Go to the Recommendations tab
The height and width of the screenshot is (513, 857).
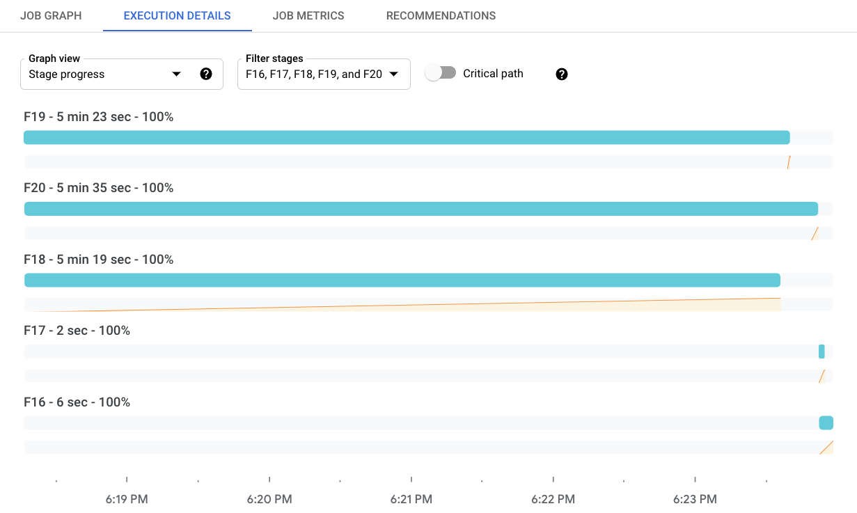[x=441, y=15]
